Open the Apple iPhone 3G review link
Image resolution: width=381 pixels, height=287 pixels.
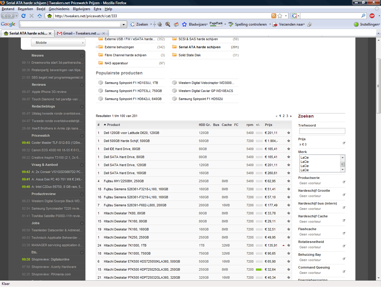[x=49, y=92]
